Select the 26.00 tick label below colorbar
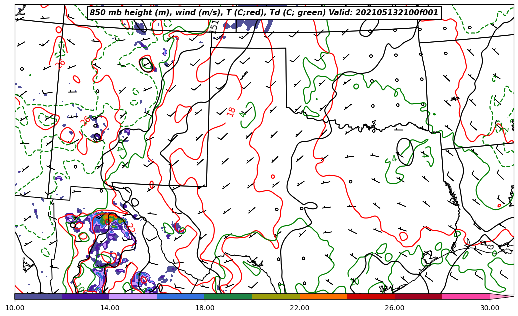 tap(395, 308)
